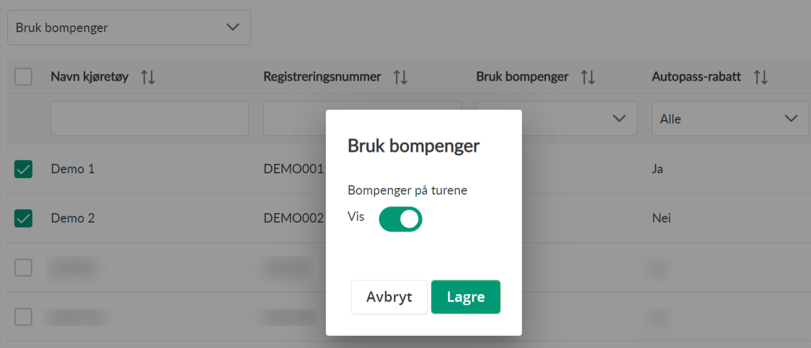811x348 pixels.
Task: Toggle the Vis bompenger switch
Action: tap(400, 219)
